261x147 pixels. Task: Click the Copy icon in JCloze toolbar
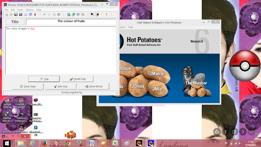tap(54, 15)
